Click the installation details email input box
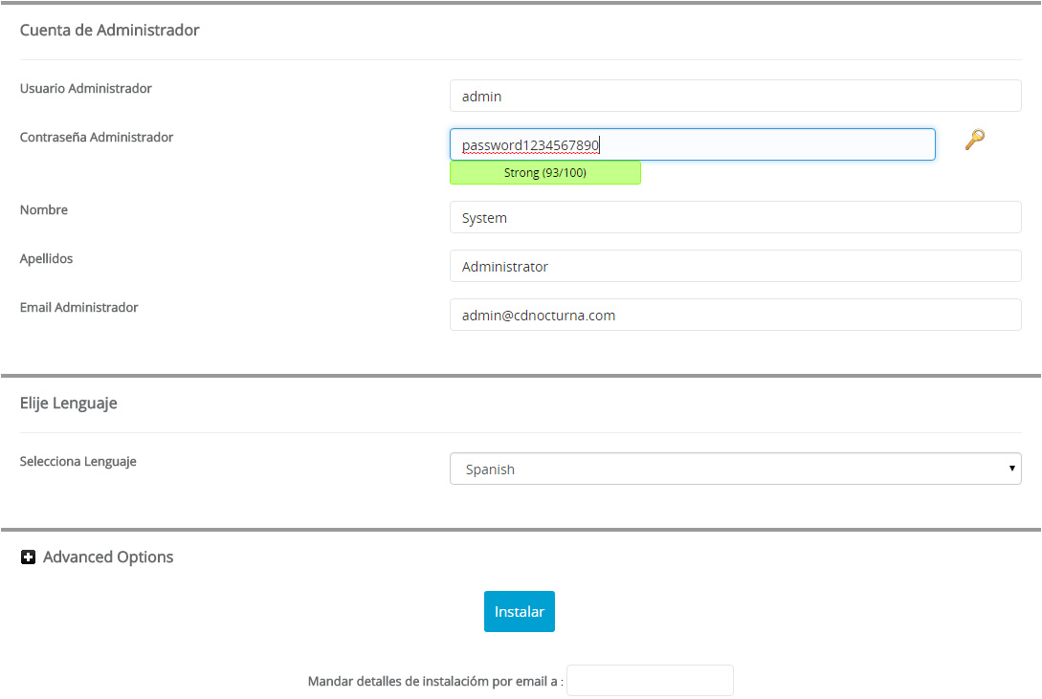The width and height of the screenshot is (1042, 699). click(x=650, y=681)
